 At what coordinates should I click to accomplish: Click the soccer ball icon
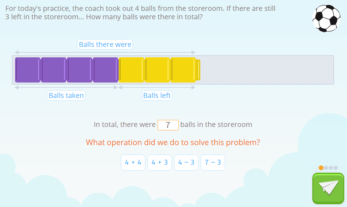click(x=326, y=18)
